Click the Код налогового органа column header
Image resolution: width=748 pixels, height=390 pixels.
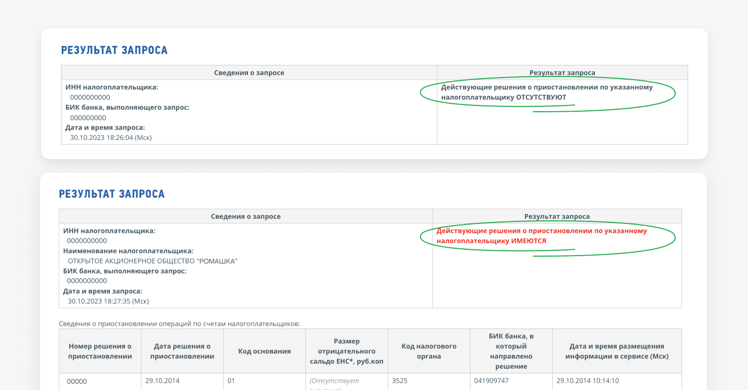[x=429, y=351]
